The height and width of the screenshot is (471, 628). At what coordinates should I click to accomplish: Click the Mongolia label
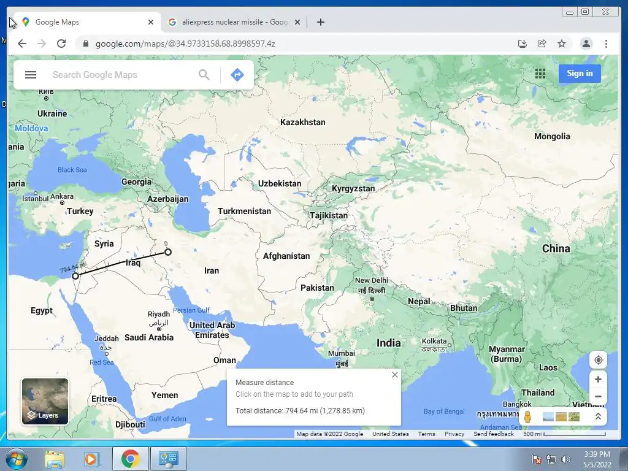click(x=552, y=136)
